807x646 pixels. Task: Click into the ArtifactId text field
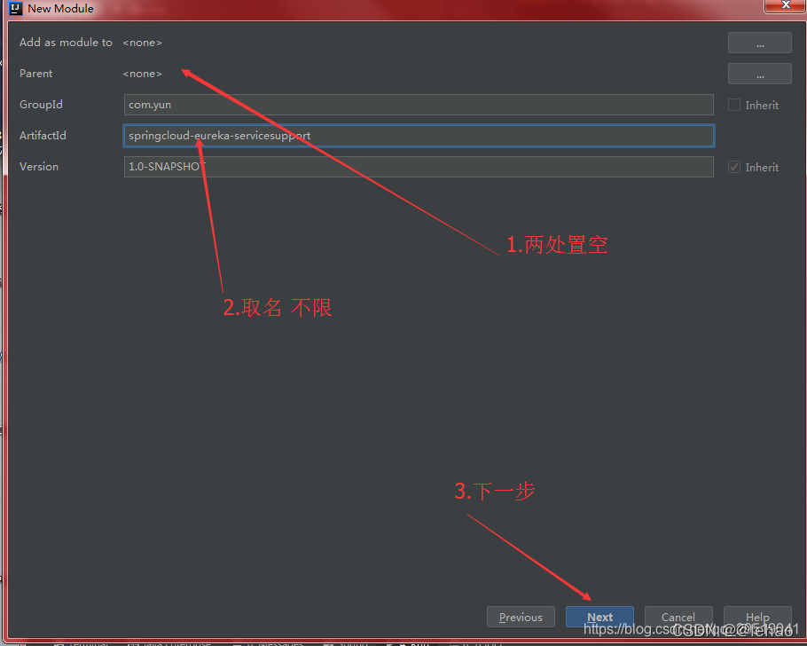pos(419,136)
